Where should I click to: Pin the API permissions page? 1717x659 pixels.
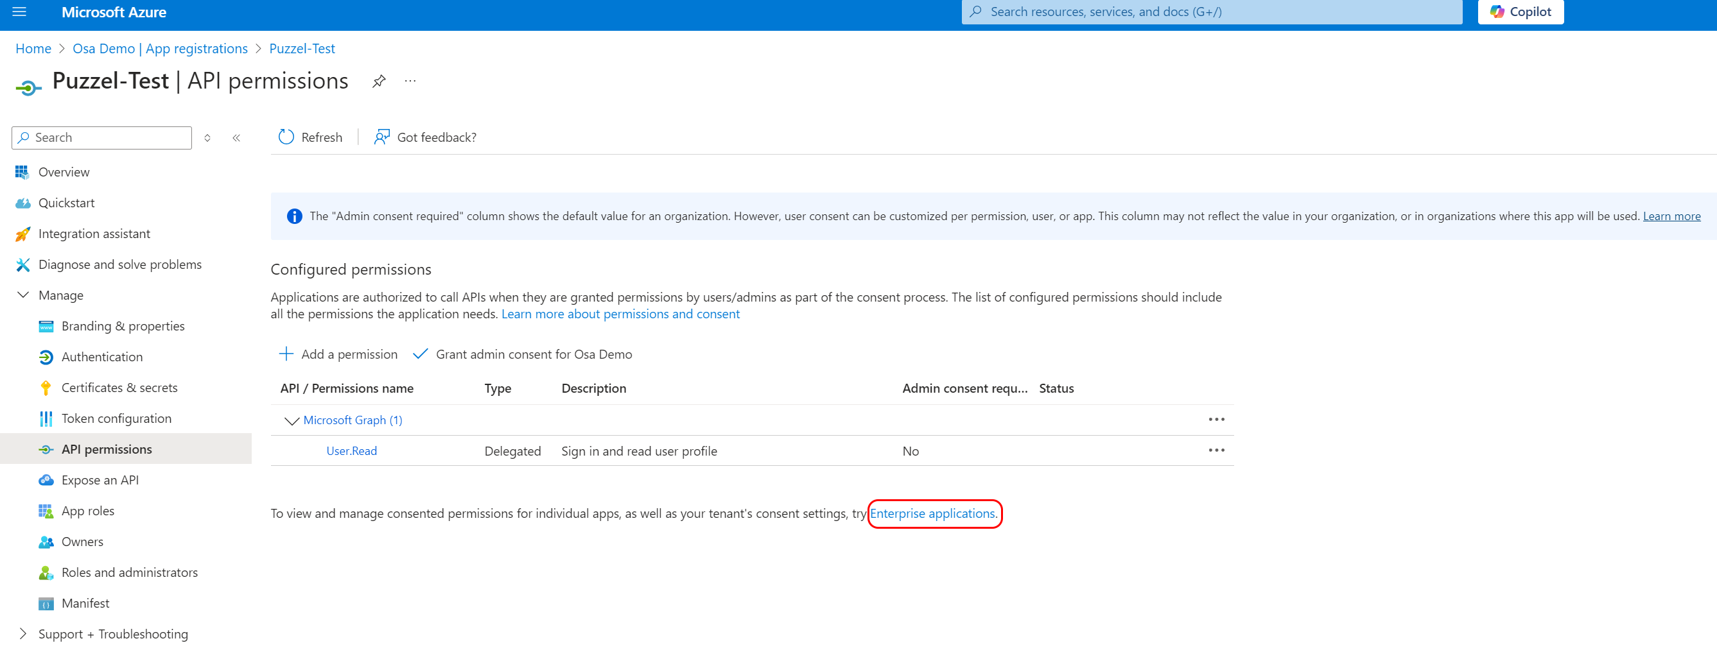[379, 81]
